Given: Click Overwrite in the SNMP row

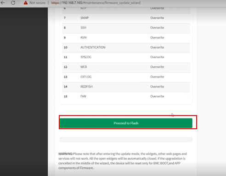Looking at the screenshot, I should pos(157,18).
